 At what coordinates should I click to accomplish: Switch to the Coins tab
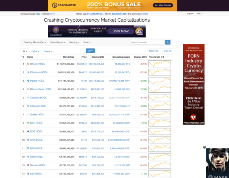pos(35,51)
